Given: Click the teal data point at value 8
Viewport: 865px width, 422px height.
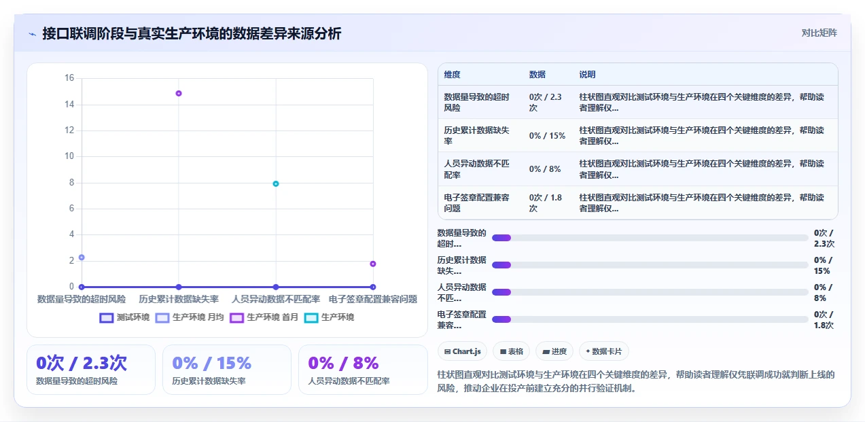Looking at the screenshot, I should click(276, 183).
